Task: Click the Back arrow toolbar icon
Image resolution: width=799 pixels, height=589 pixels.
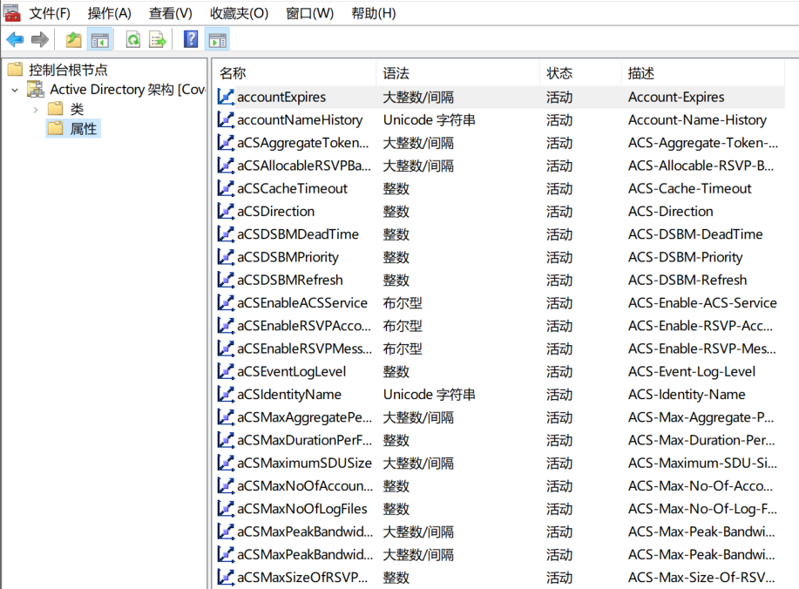Action: tap(15, 39)
